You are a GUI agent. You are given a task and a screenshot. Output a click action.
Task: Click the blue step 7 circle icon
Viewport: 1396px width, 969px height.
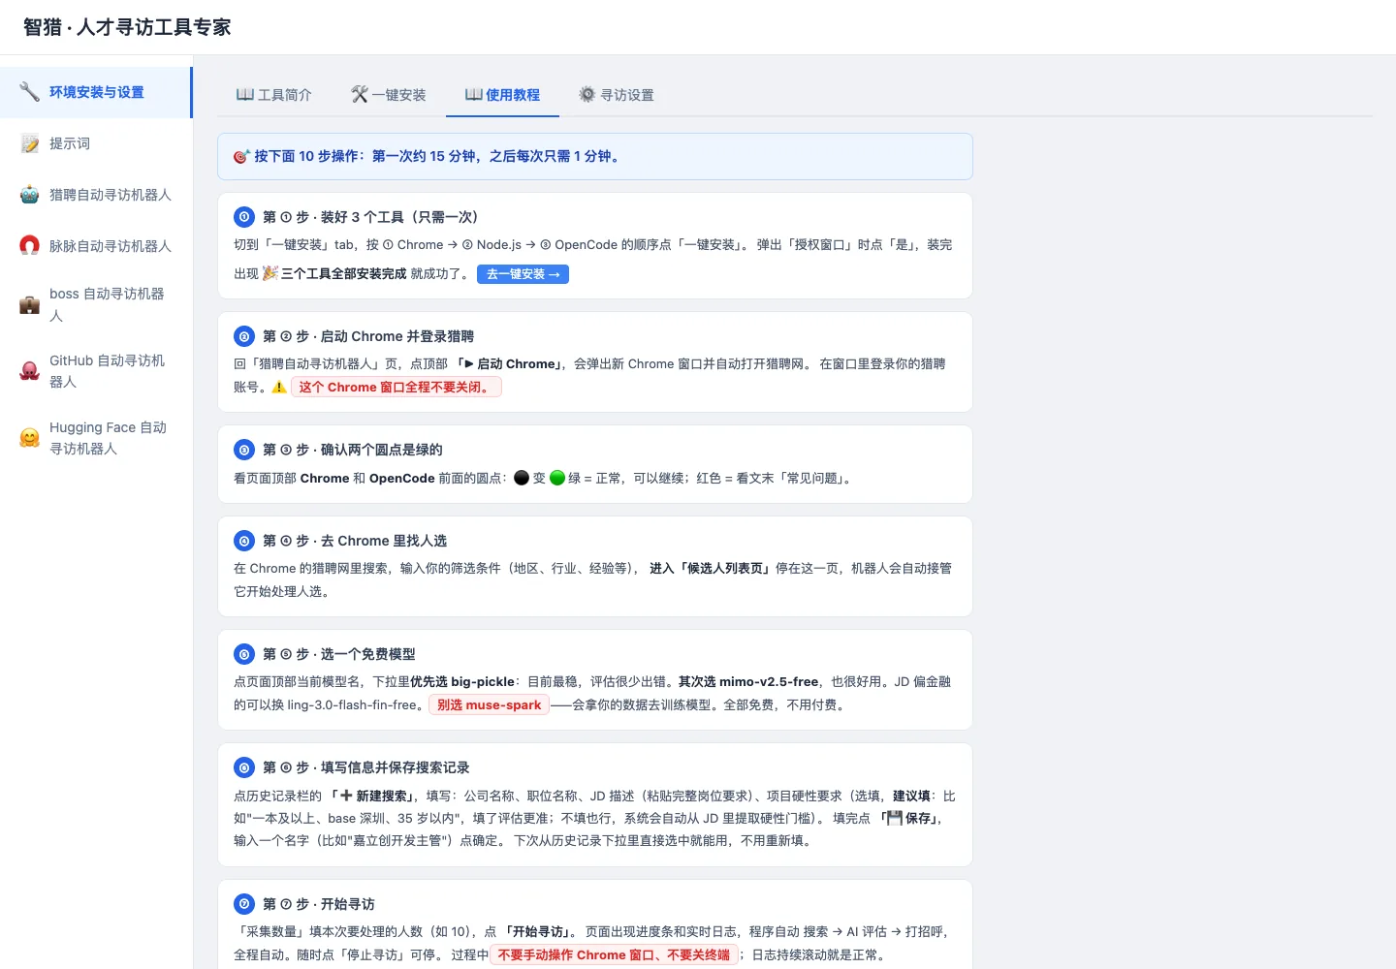pos(244,904)
